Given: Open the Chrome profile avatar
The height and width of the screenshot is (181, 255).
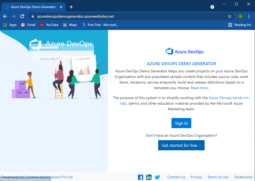Looking at the screenshot, I should pos(240,16).
